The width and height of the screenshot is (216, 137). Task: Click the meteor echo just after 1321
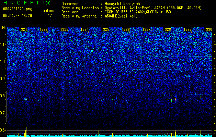[x=25, y=99]
